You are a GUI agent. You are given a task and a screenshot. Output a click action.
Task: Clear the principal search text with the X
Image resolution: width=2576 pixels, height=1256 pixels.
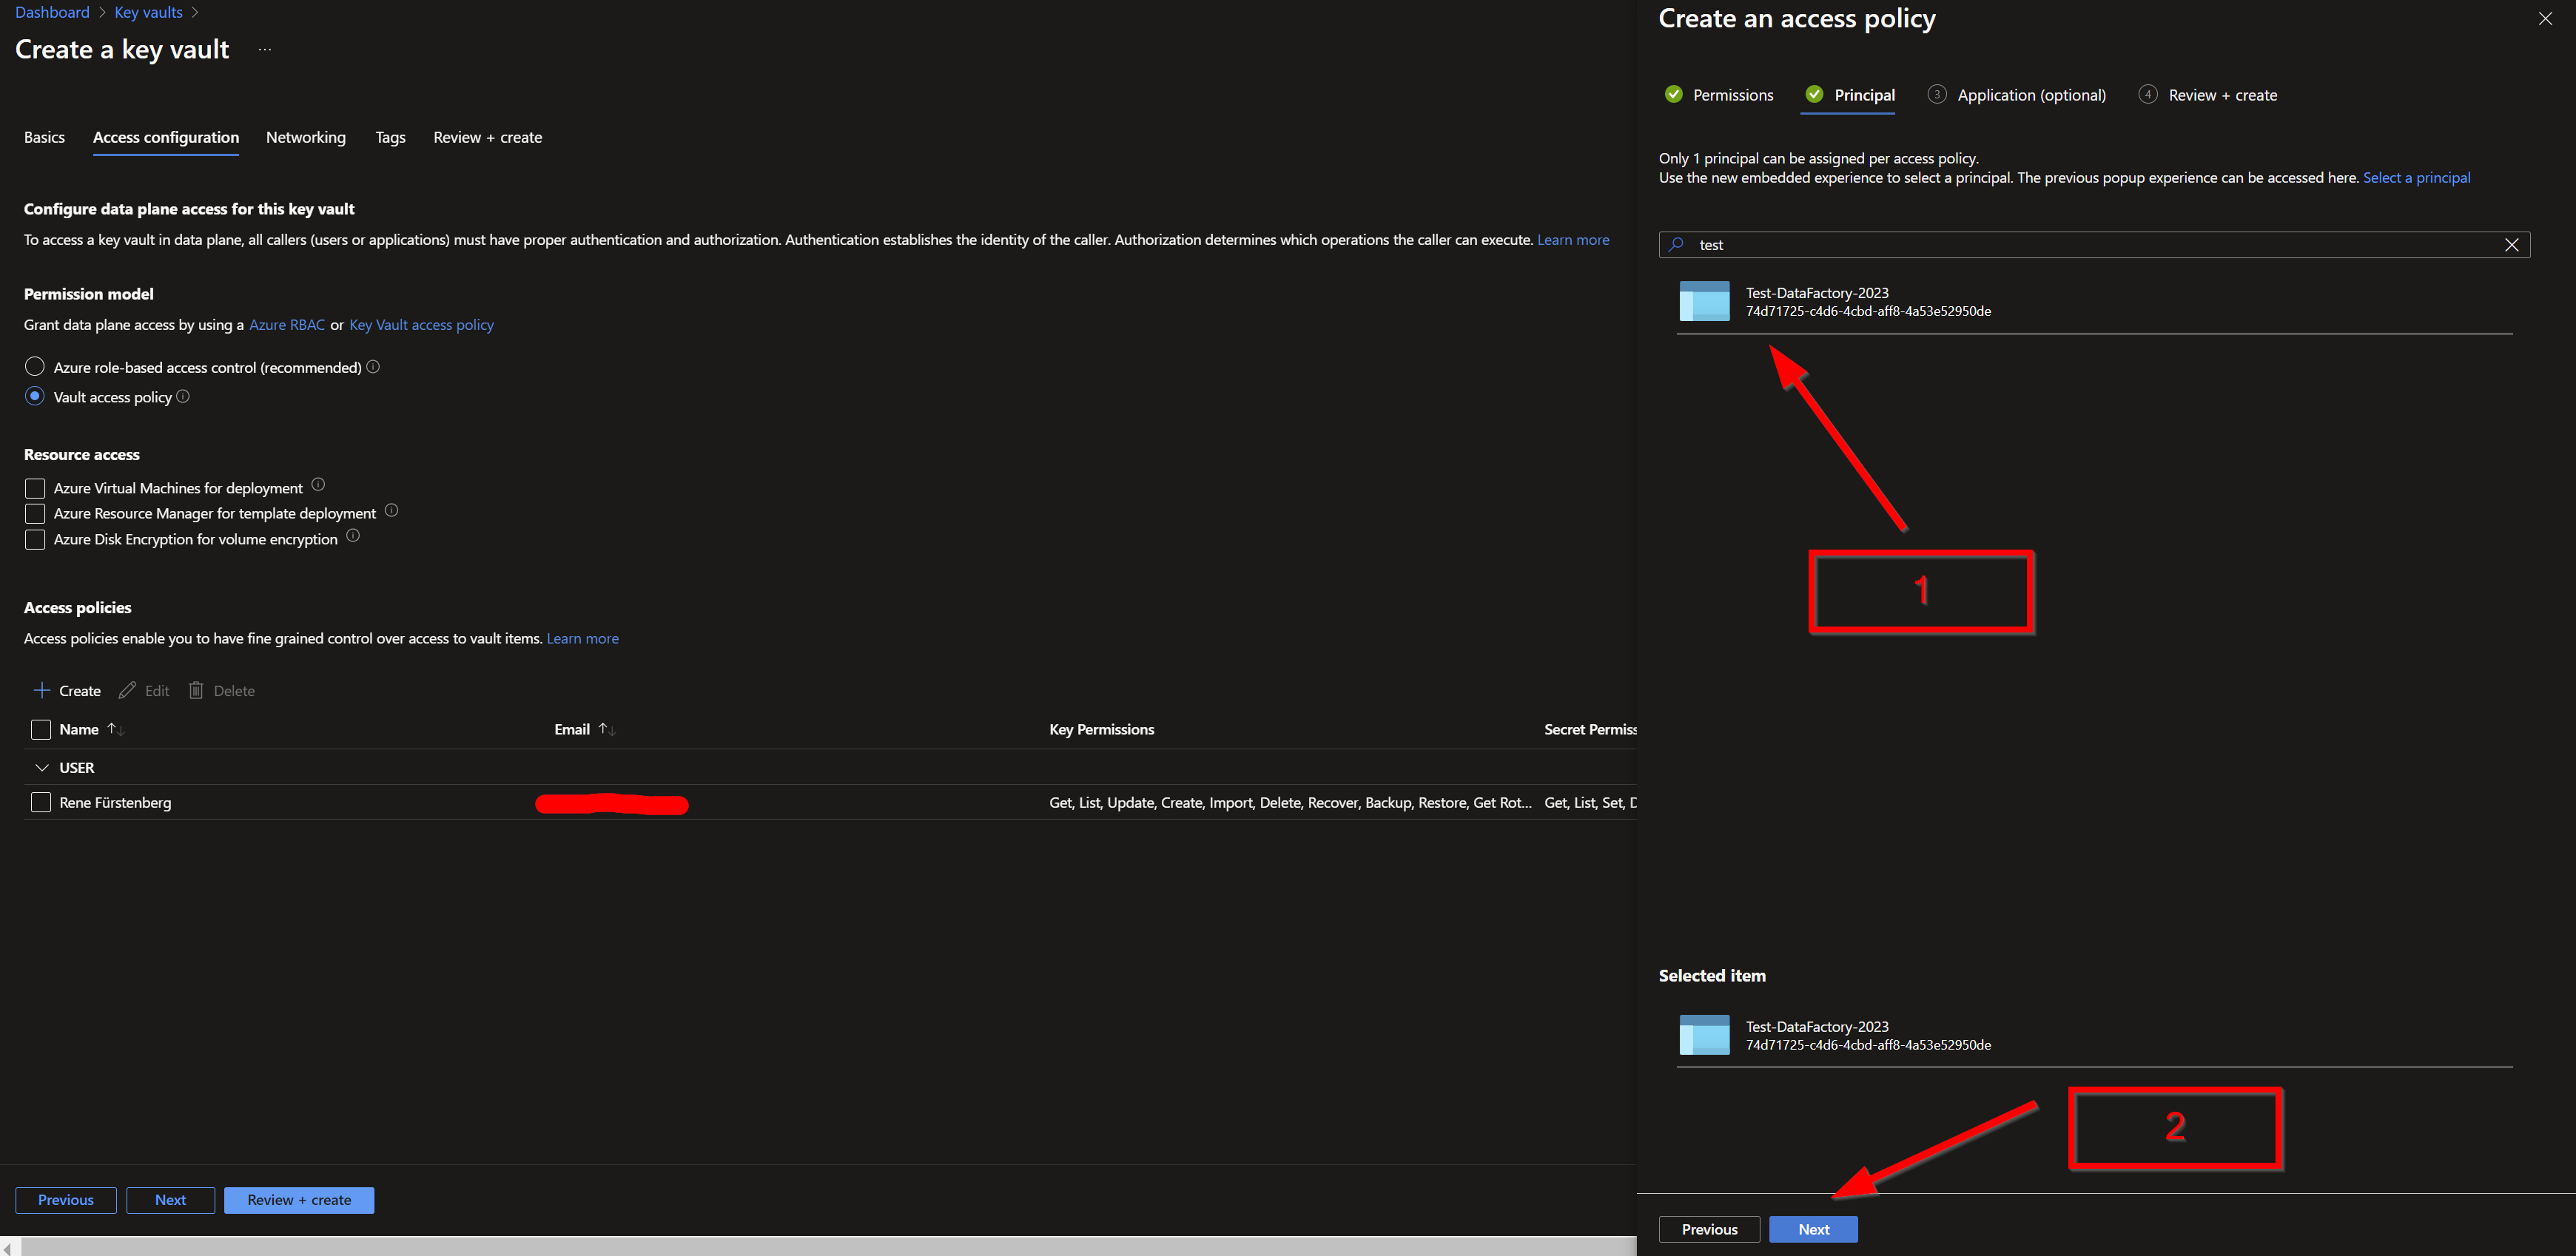tap(2511, 245)
